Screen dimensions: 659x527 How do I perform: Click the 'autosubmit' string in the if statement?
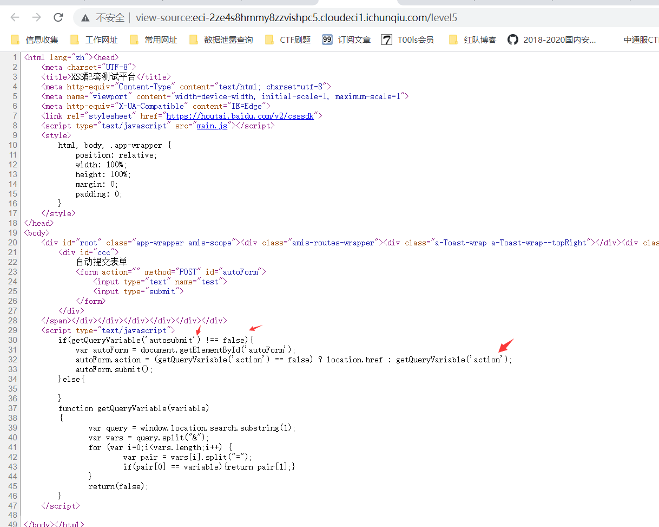coord(171,340)
